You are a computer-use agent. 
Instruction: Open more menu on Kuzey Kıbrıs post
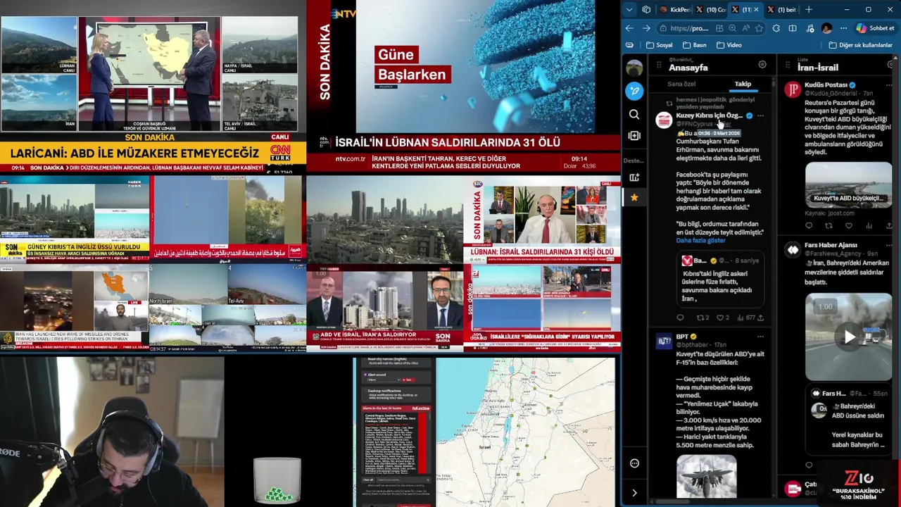tap(760, 115)
